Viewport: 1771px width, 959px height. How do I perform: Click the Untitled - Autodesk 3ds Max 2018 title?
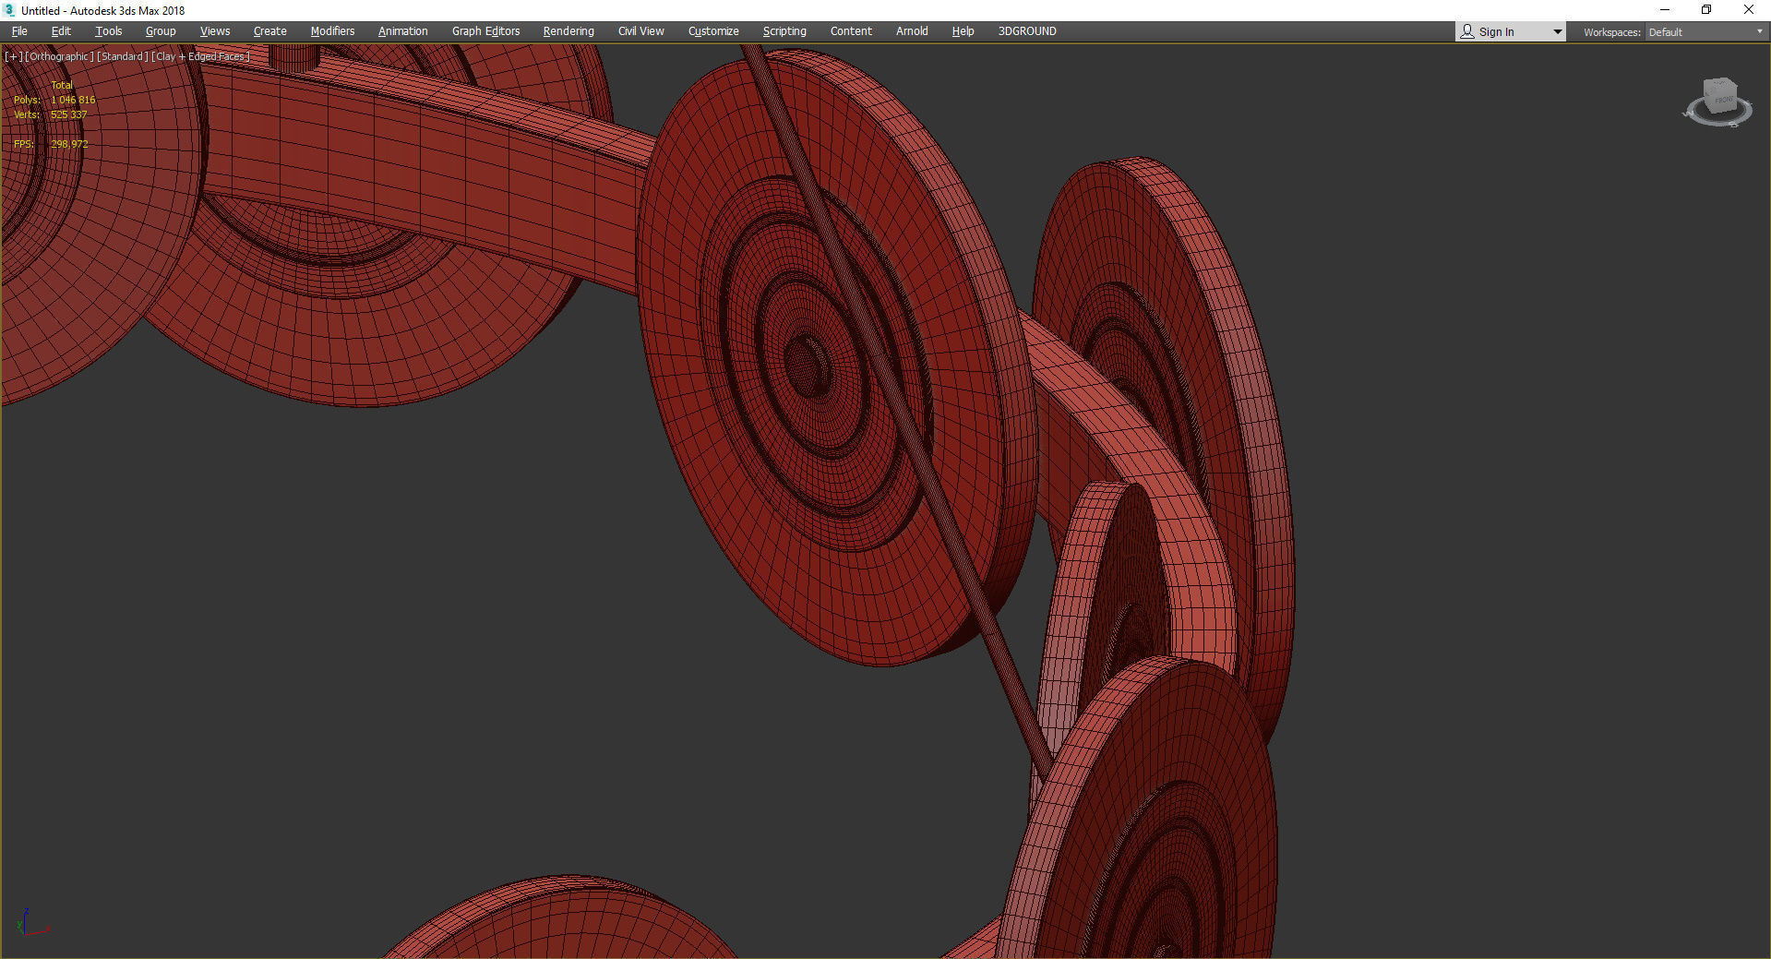coord(103,11)
